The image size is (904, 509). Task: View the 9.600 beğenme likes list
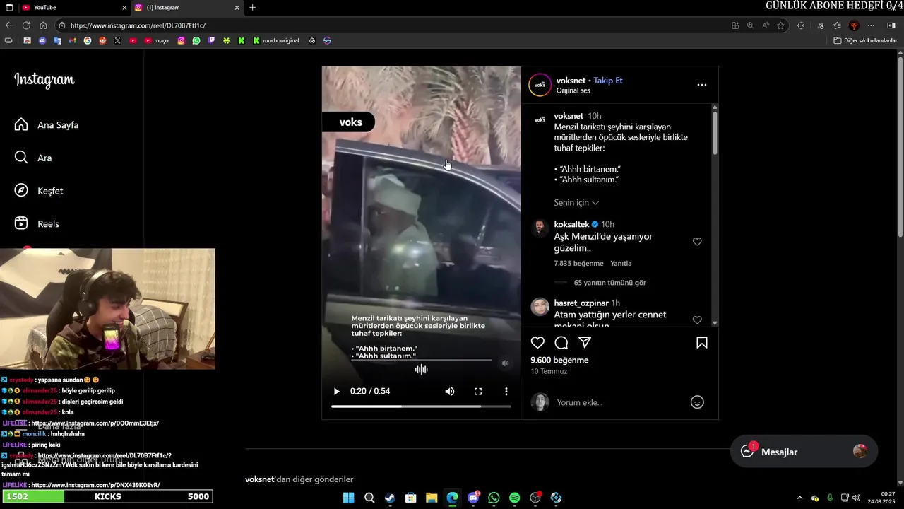(x=559, y=360)
